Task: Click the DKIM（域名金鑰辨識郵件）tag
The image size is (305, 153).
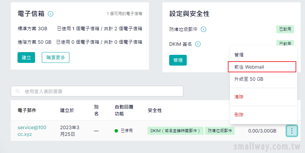Action: point(176,131)
